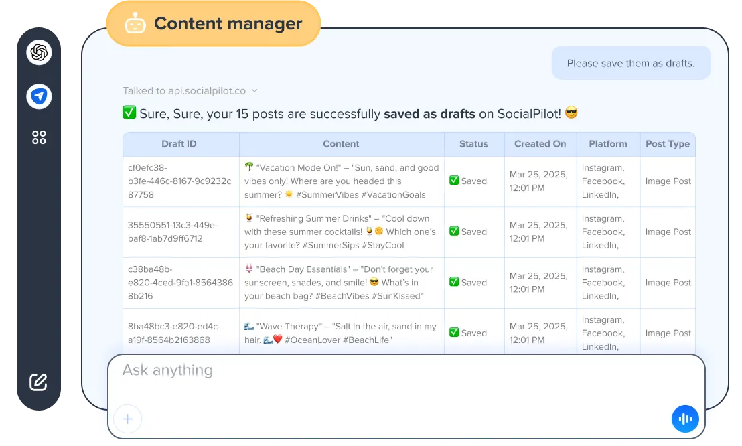This screenshot has width=742, height=446.
Task: Open the apps grid icon in sidebar
Action: coord(39,137)
